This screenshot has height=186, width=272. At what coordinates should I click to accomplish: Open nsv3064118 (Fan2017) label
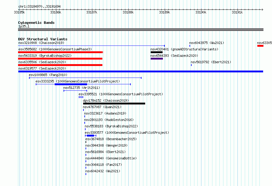coord(104,165)
